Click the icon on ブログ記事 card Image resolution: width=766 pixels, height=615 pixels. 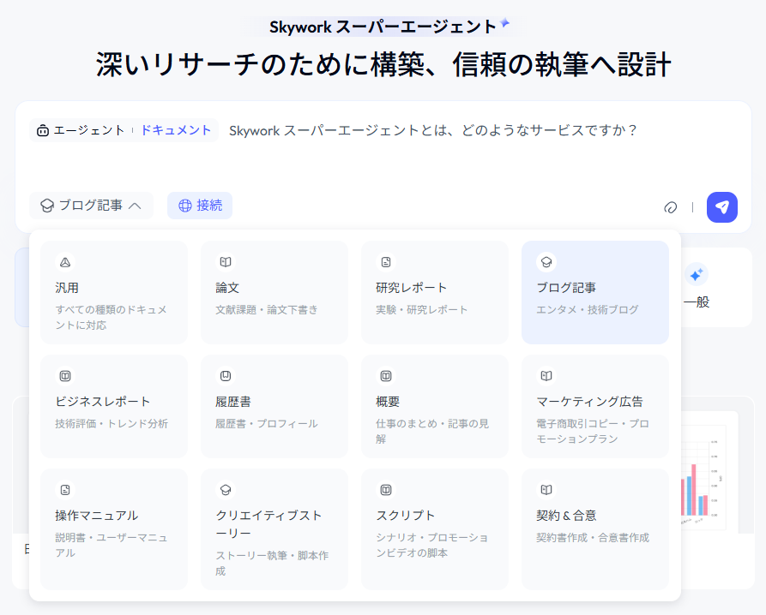point(546,262)
